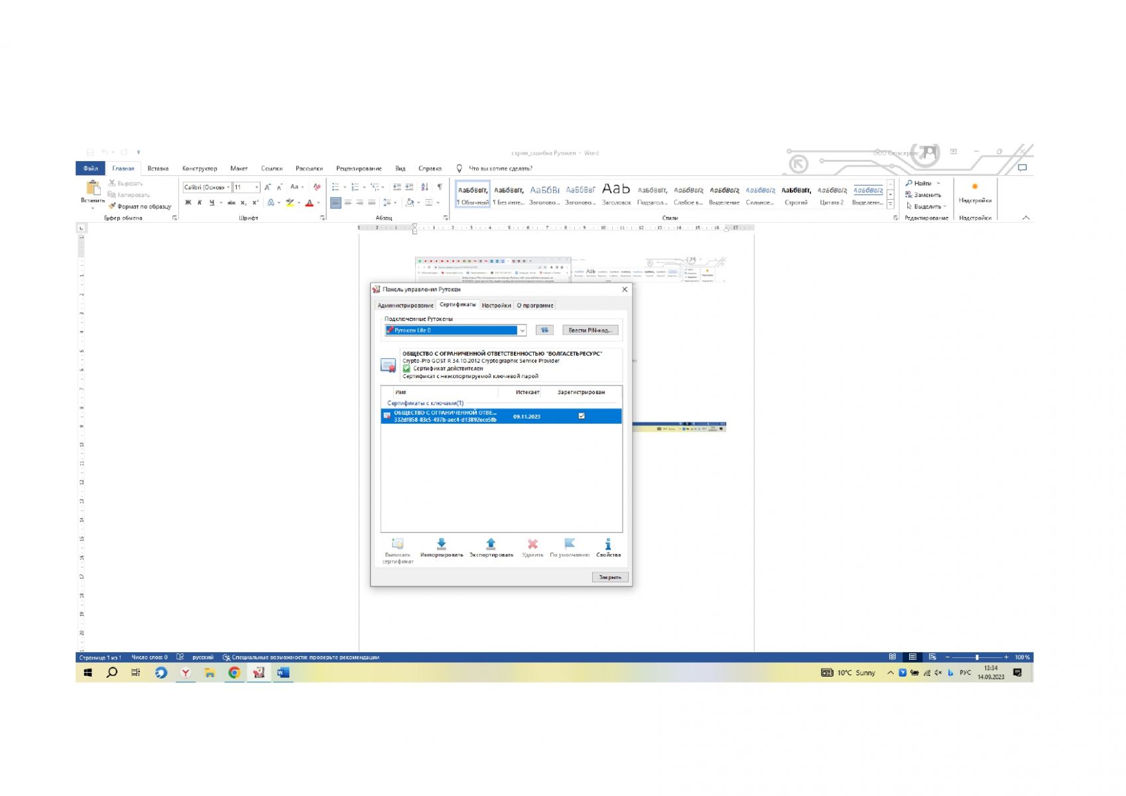Click the Windows Start button on the taskbar
Viewport: 1126px width, 796px height.
88,673
